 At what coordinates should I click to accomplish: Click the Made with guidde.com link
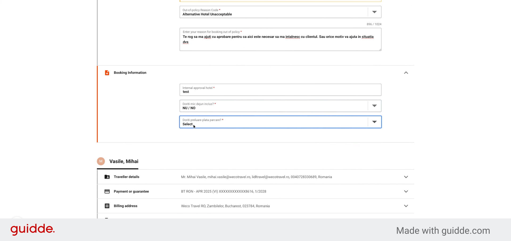[x=443, y=231]
